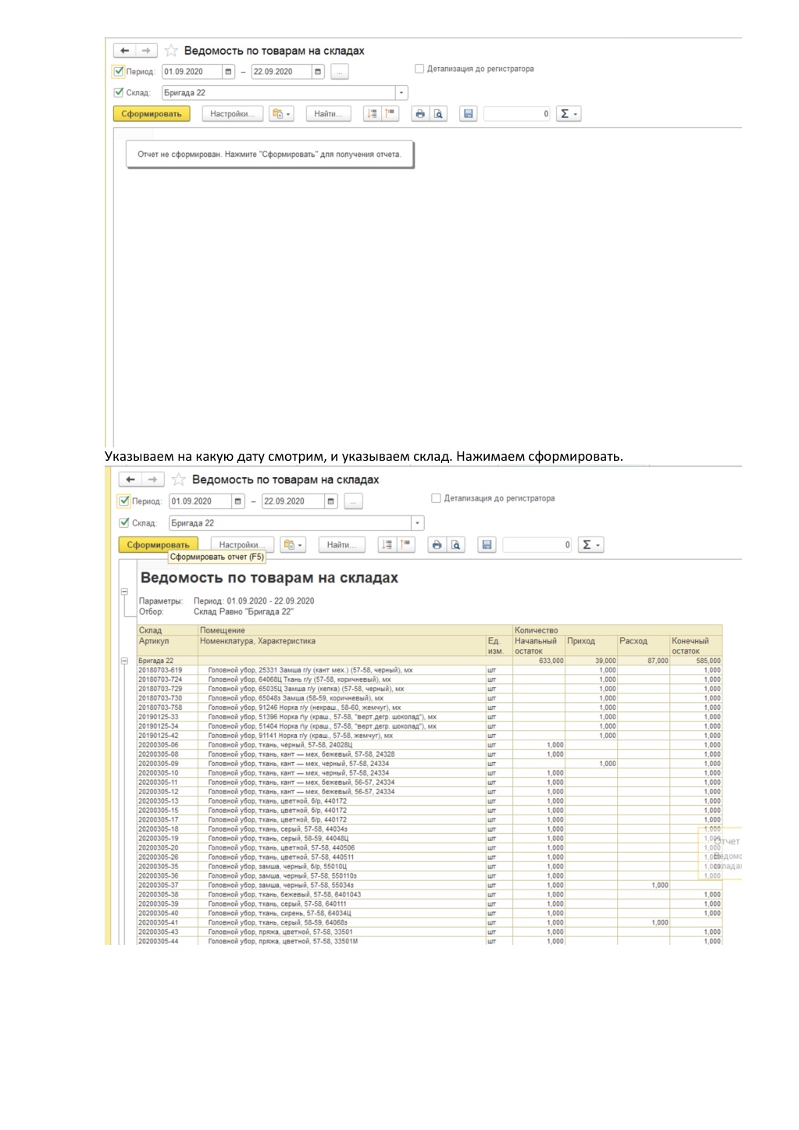The width and height of the screenshot is (799, 1130).
Task: Click the sum value field in lower screenshot
Action: (x=538, y=545)
